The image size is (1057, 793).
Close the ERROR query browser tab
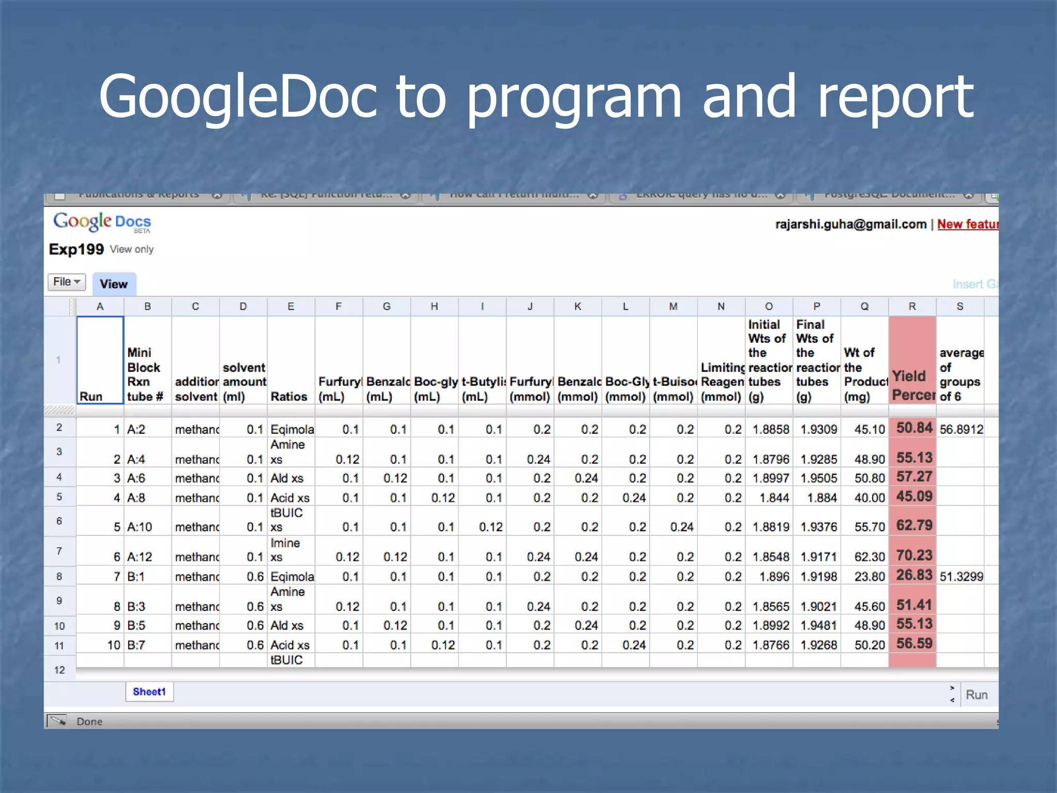click(x=780, y=195)
